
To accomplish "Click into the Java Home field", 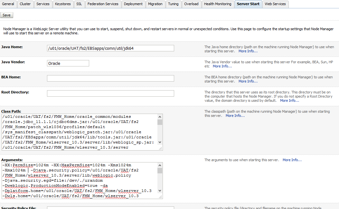I will (110, 48).
